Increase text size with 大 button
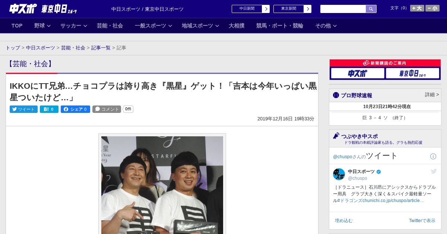The width and height of the screenshot is (447, 234). (x=417, y=8)
